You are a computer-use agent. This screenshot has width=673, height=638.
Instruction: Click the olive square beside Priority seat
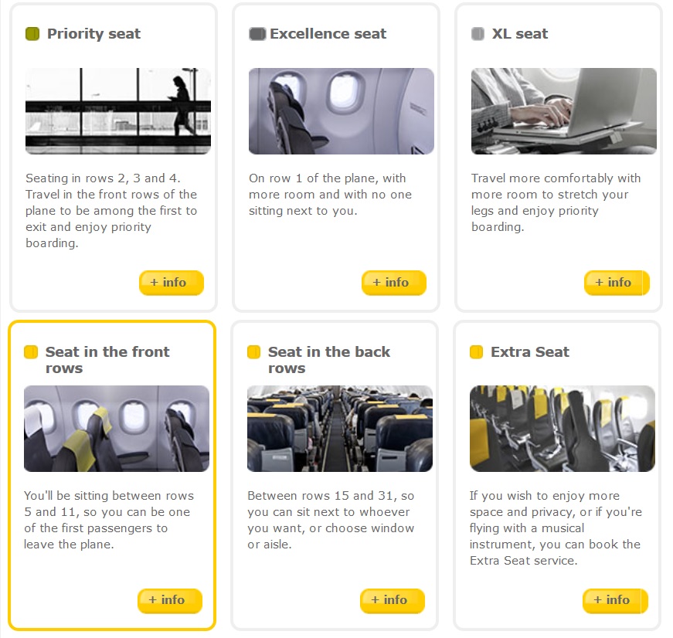32,34
